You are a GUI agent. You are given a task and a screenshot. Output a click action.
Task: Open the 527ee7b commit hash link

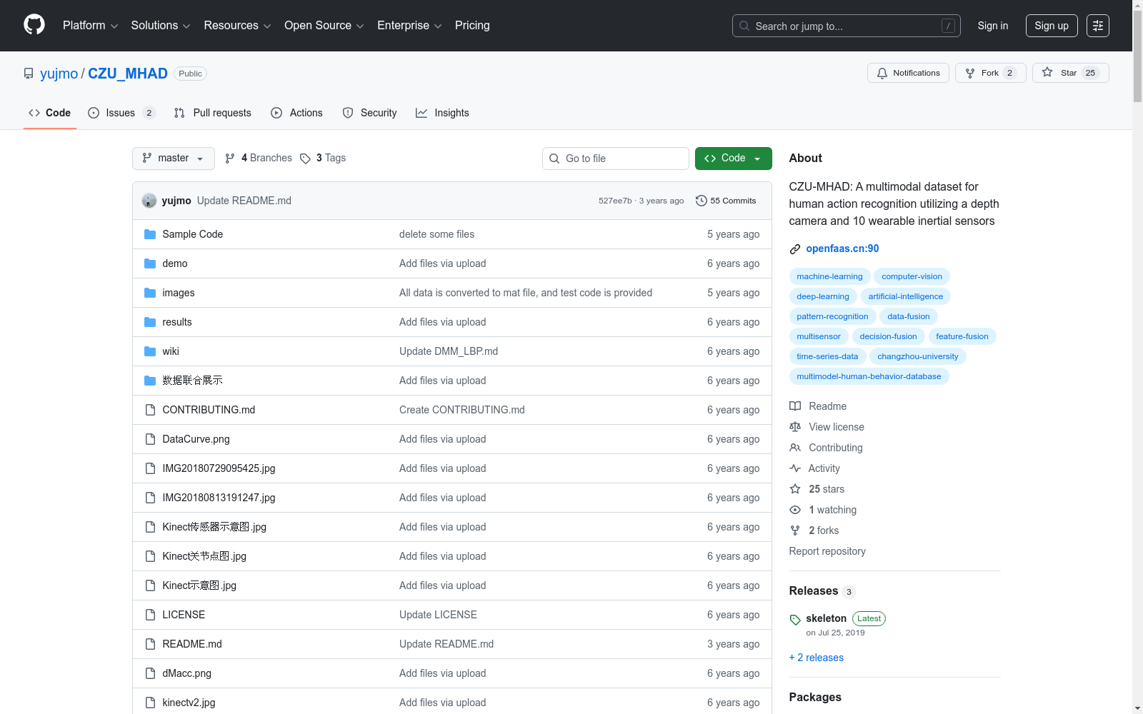(x=615, y=201)
